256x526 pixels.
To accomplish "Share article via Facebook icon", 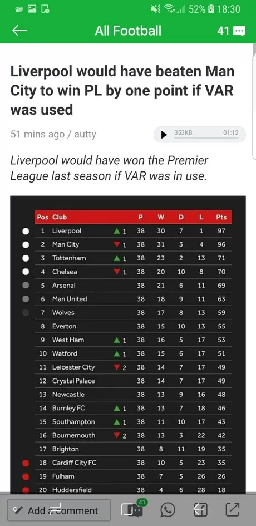I will click(x=200, y=510).
